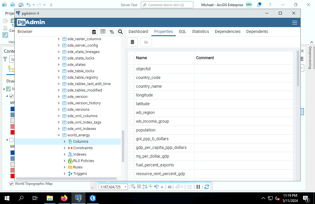This screenshot has height=204, width=315.
Task: Click the Query Tool database icon
Action: [94, 32]
